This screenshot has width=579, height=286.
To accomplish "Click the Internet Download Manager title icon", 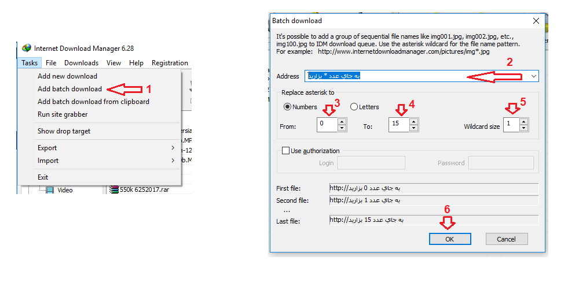I will (27, 48).
